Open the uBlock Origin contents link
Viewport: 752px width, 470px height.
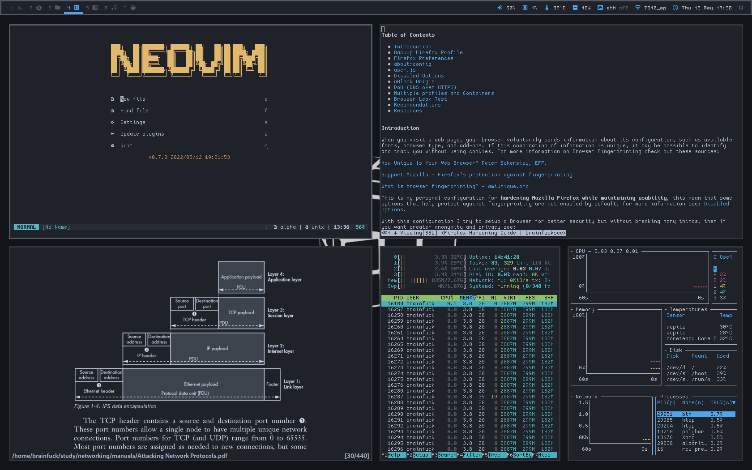(x=414, y=81)
